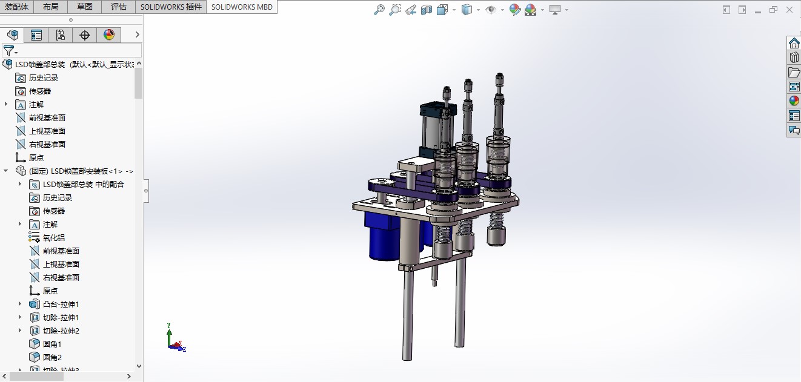801x382 pixels.
Task: Expand more manager tabs chevron
Action: (x=138, y=35)
